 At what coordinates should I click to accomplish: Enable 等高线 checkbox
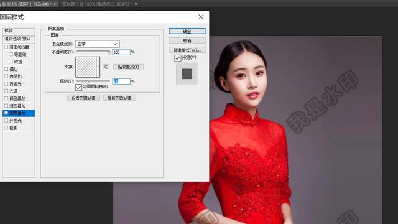11,54
